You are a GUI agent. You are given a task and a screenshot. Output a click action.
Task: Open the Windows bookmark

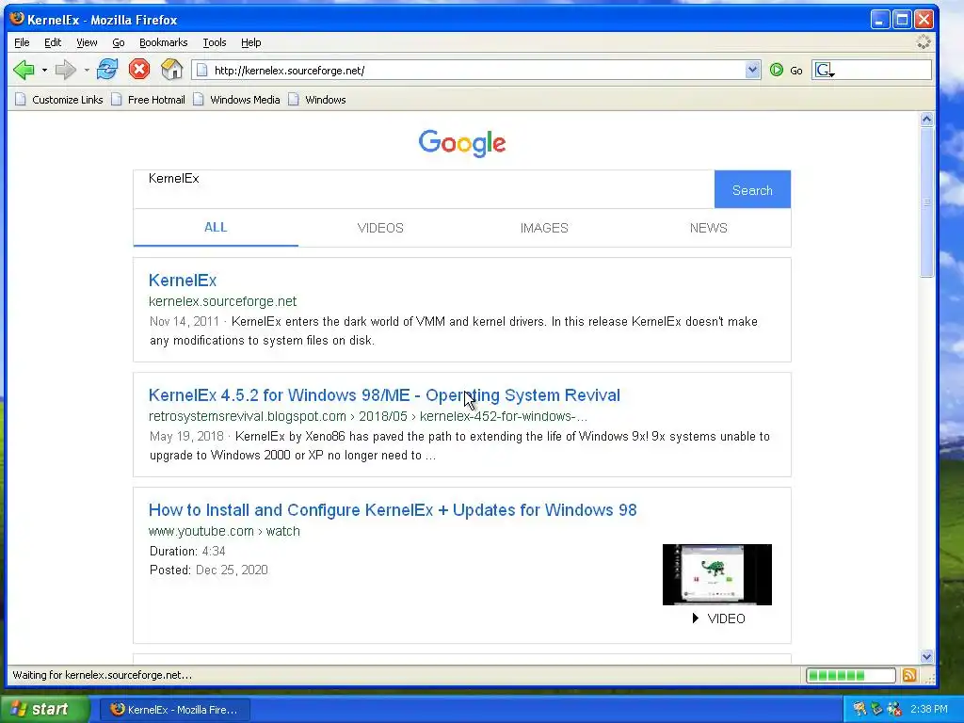[317, 100]
